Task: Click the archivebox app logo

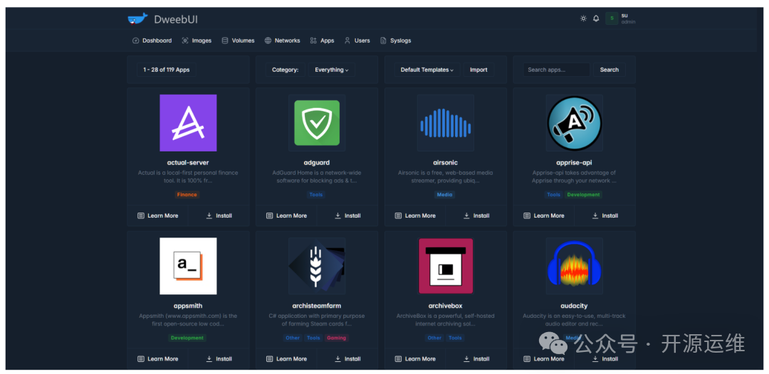Action: pos(445,266)
